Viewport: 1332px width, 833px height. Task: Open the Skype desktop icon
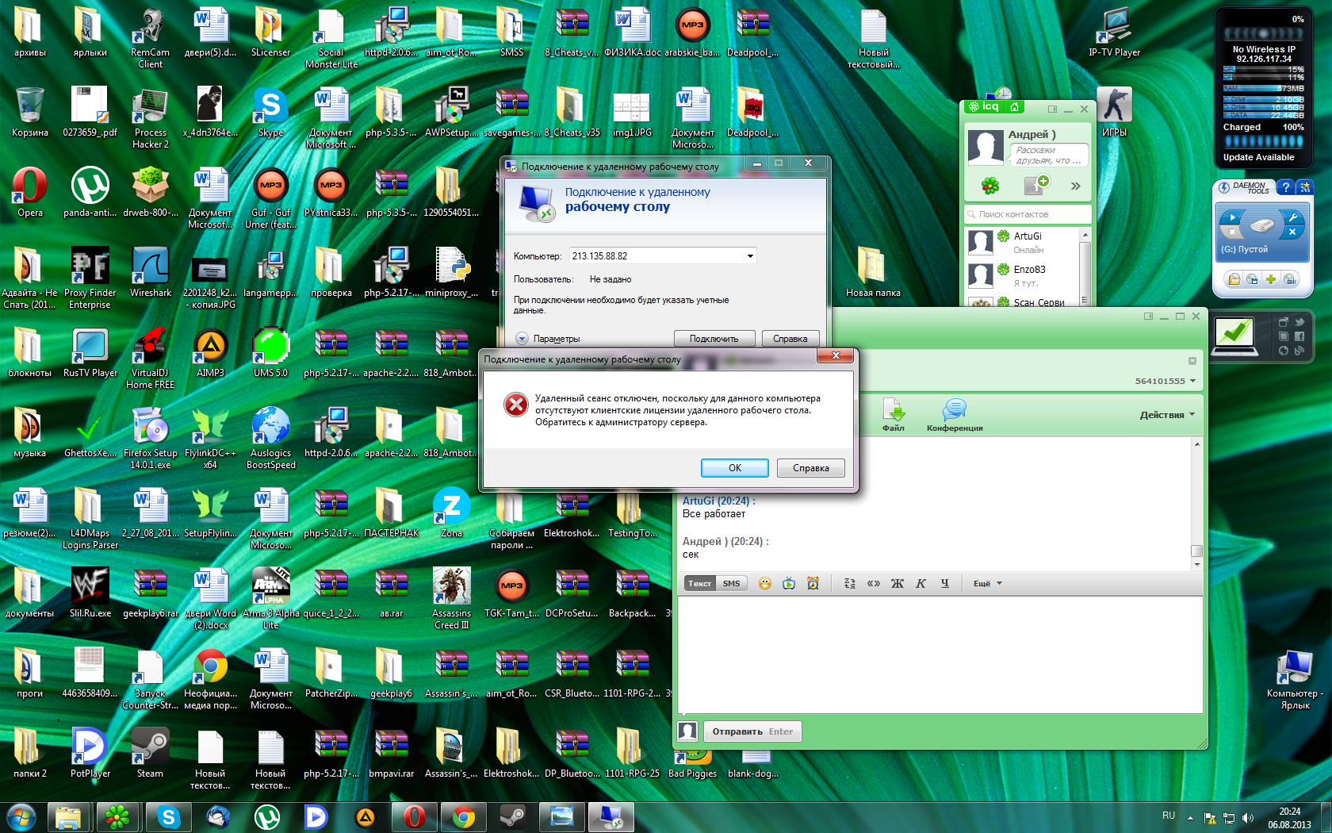pos(270,113)
